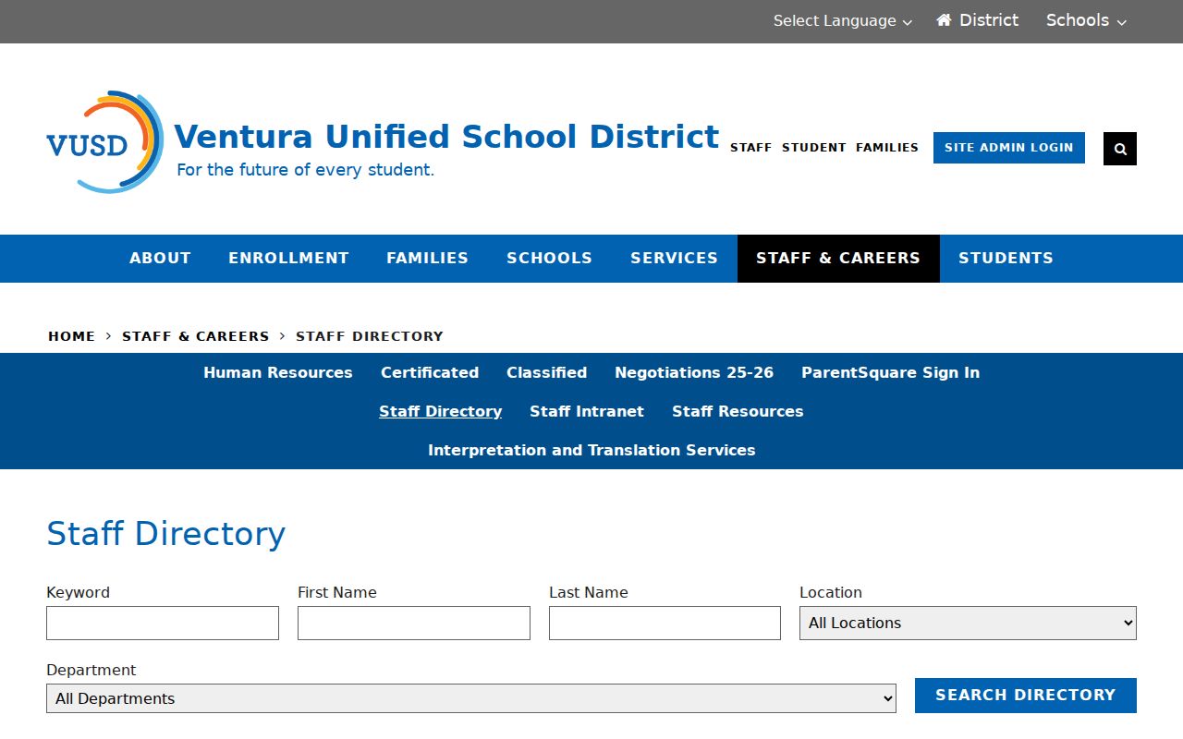Viewport: 1183px width, 739px height.
Task: Focus the Last Name input field
Action: (x=665, y=623)
